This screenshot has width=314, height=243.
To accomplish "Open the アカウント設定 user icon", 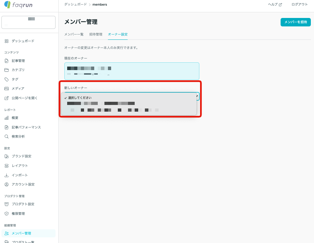I will tap(7, 184).
